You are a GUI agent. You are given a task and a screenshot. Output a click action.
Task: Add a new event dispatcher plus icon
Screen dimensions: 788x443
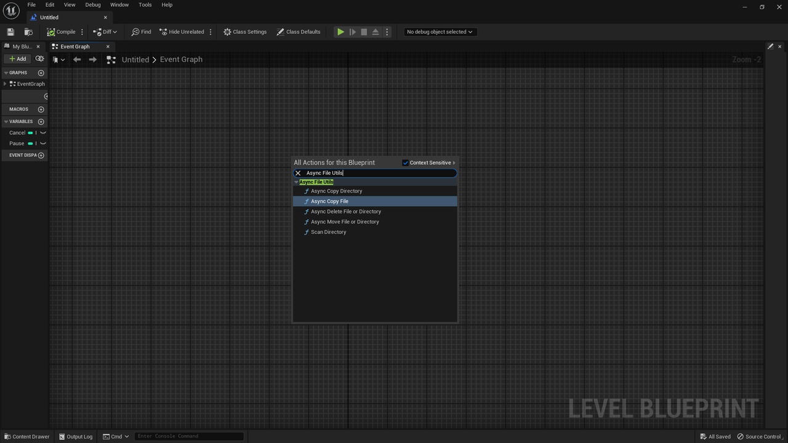pos(41,155)
